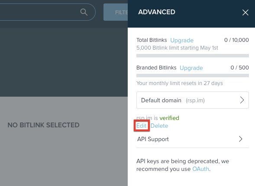This screenshot has width=255, height=186.
Task: Open the Default domain (rsp.im) selector
Action: (x=193, y=100)
